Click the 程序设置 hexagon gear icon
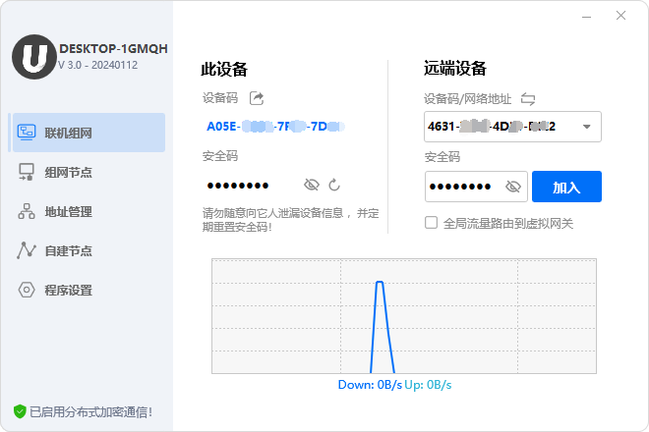This screenshot has height=432, width=649. point(27,290)
